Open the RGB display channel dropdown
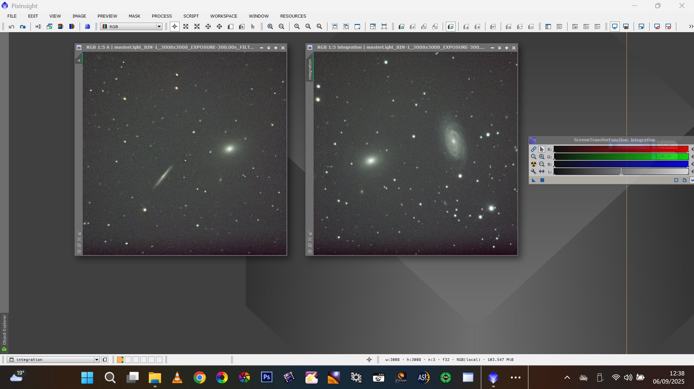The width and height of the screenshot is (694, 389). click(x=159, y=26)
